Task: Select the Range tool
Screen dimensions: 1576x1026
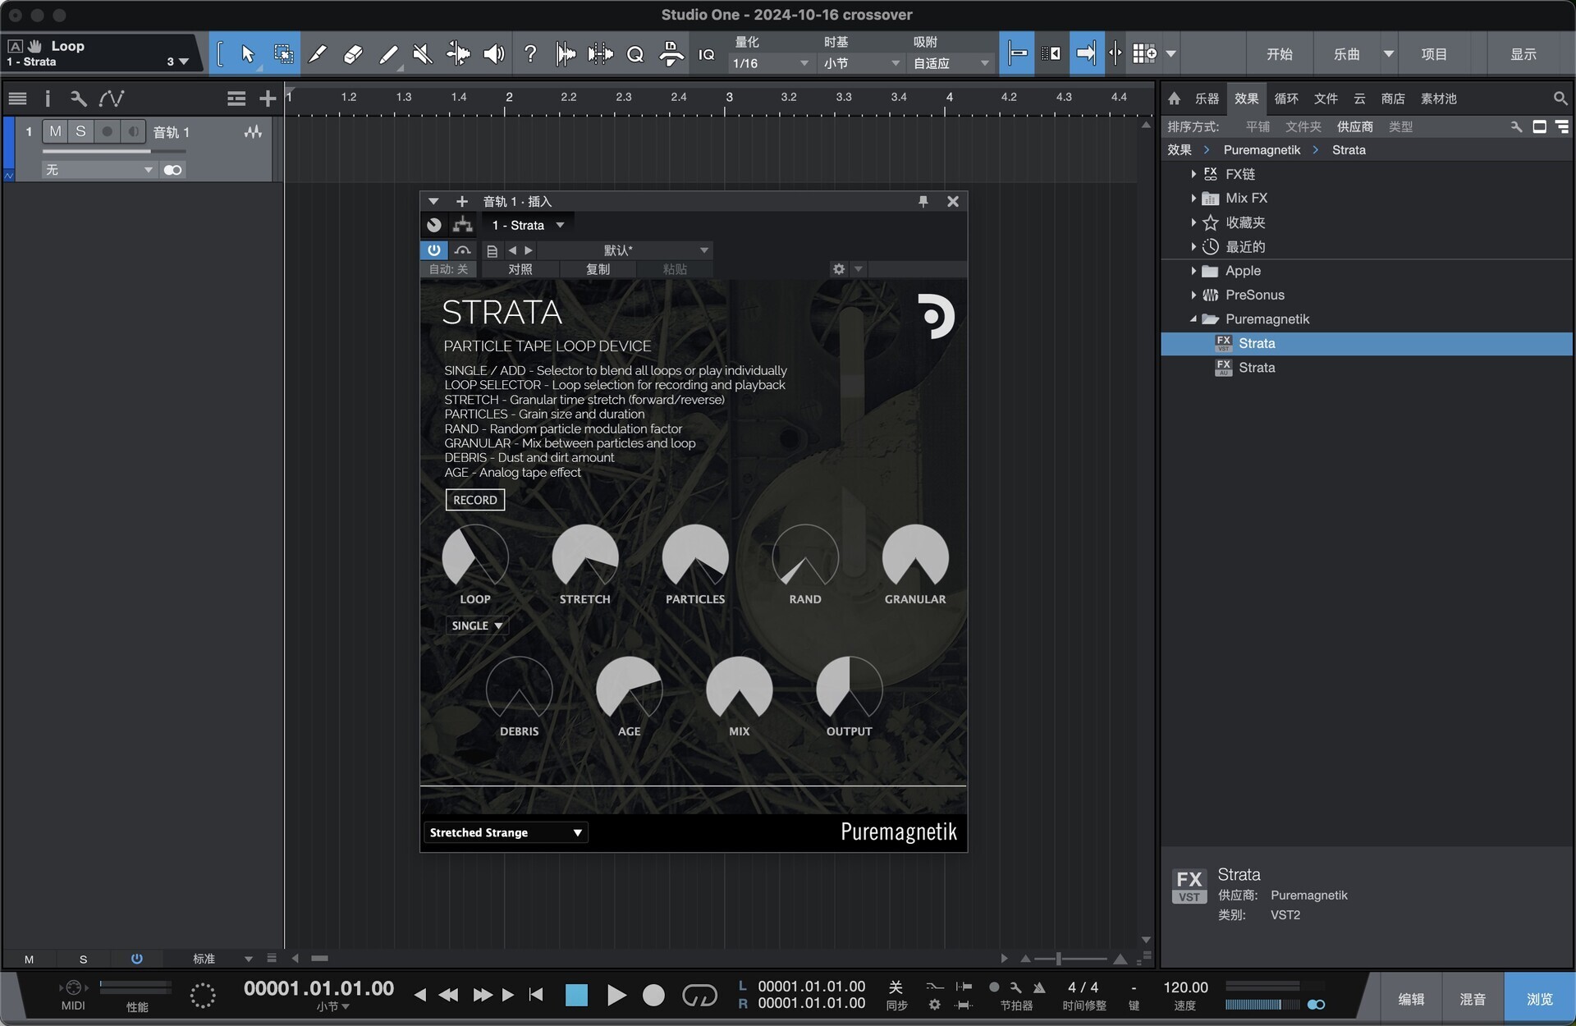Action: [283, 54]
